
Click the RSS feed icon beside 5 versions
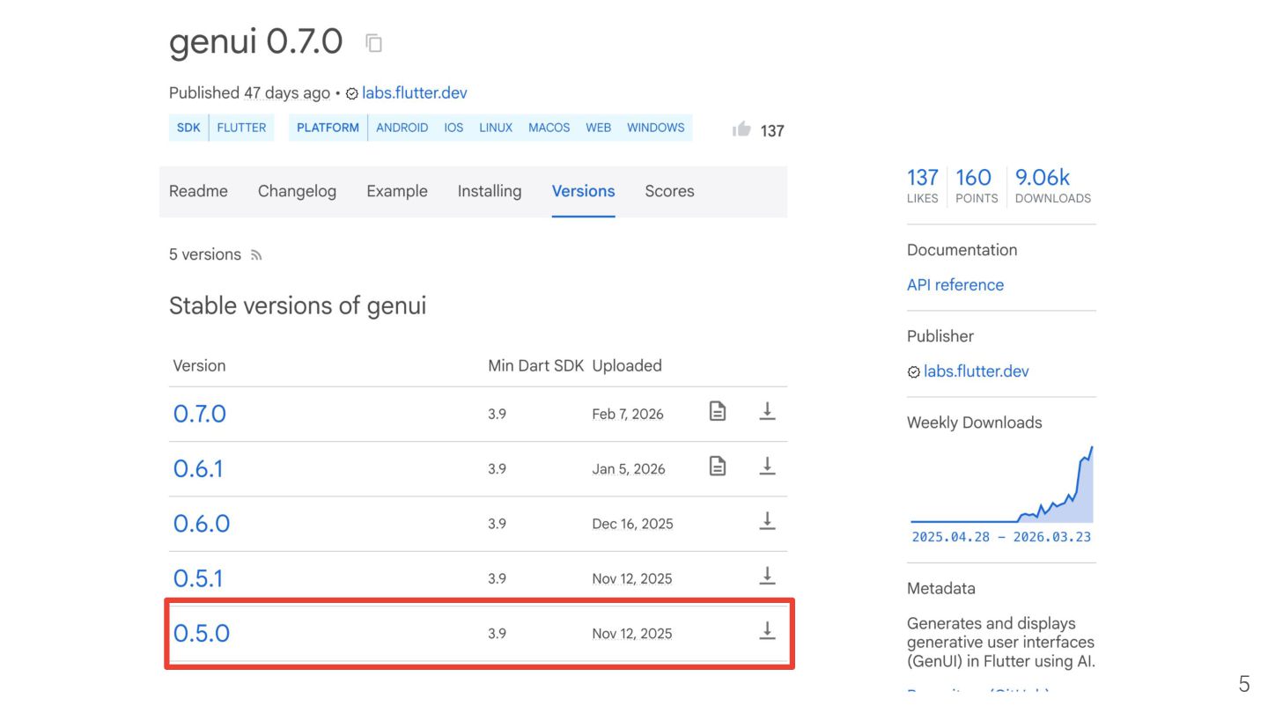click(256, 255)
